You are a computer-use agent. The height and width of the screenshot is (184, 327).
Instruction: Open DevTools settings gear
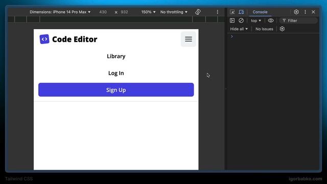tap(296, 12)
